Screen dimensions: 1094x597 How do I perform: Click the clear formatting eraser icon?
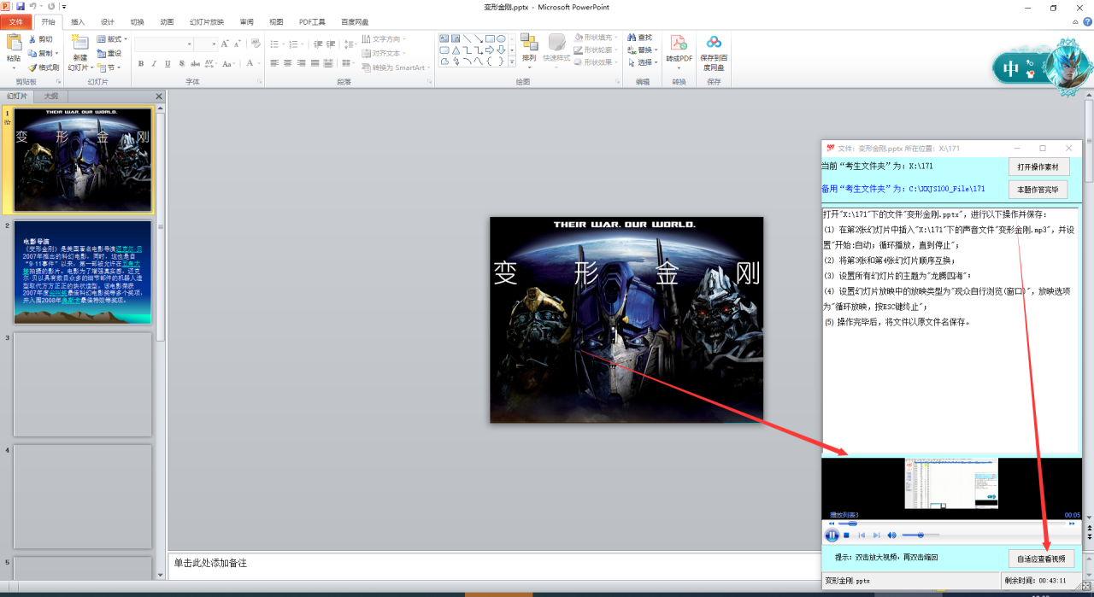pos(256,44)
